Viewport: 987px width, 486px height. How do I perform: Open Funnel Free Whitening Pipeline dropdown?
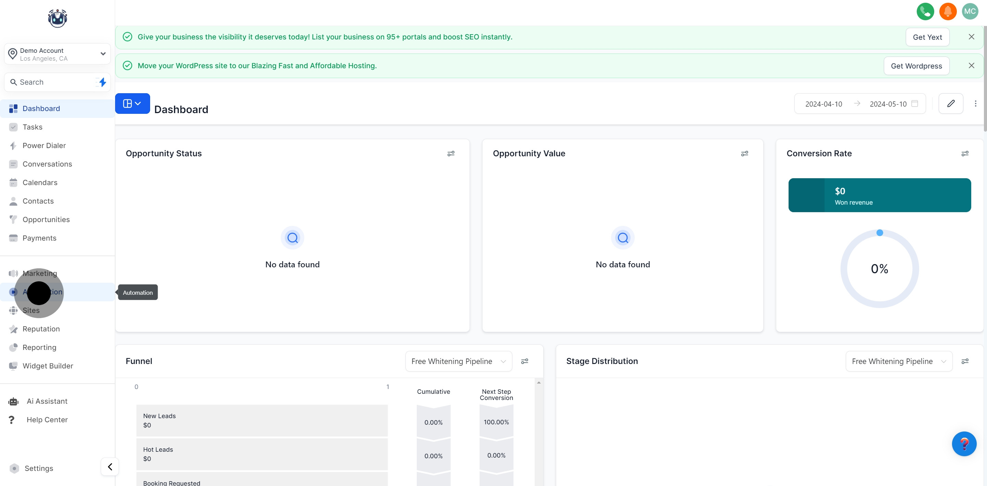coord(458,361)
